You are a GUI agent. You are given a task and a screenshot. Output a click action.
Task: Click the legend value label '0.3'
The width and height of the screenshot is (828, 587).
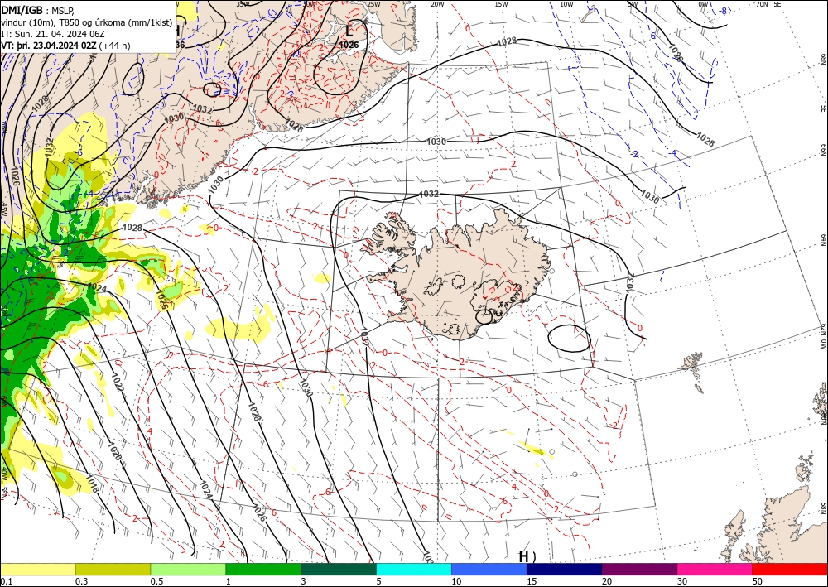[81, 581]
